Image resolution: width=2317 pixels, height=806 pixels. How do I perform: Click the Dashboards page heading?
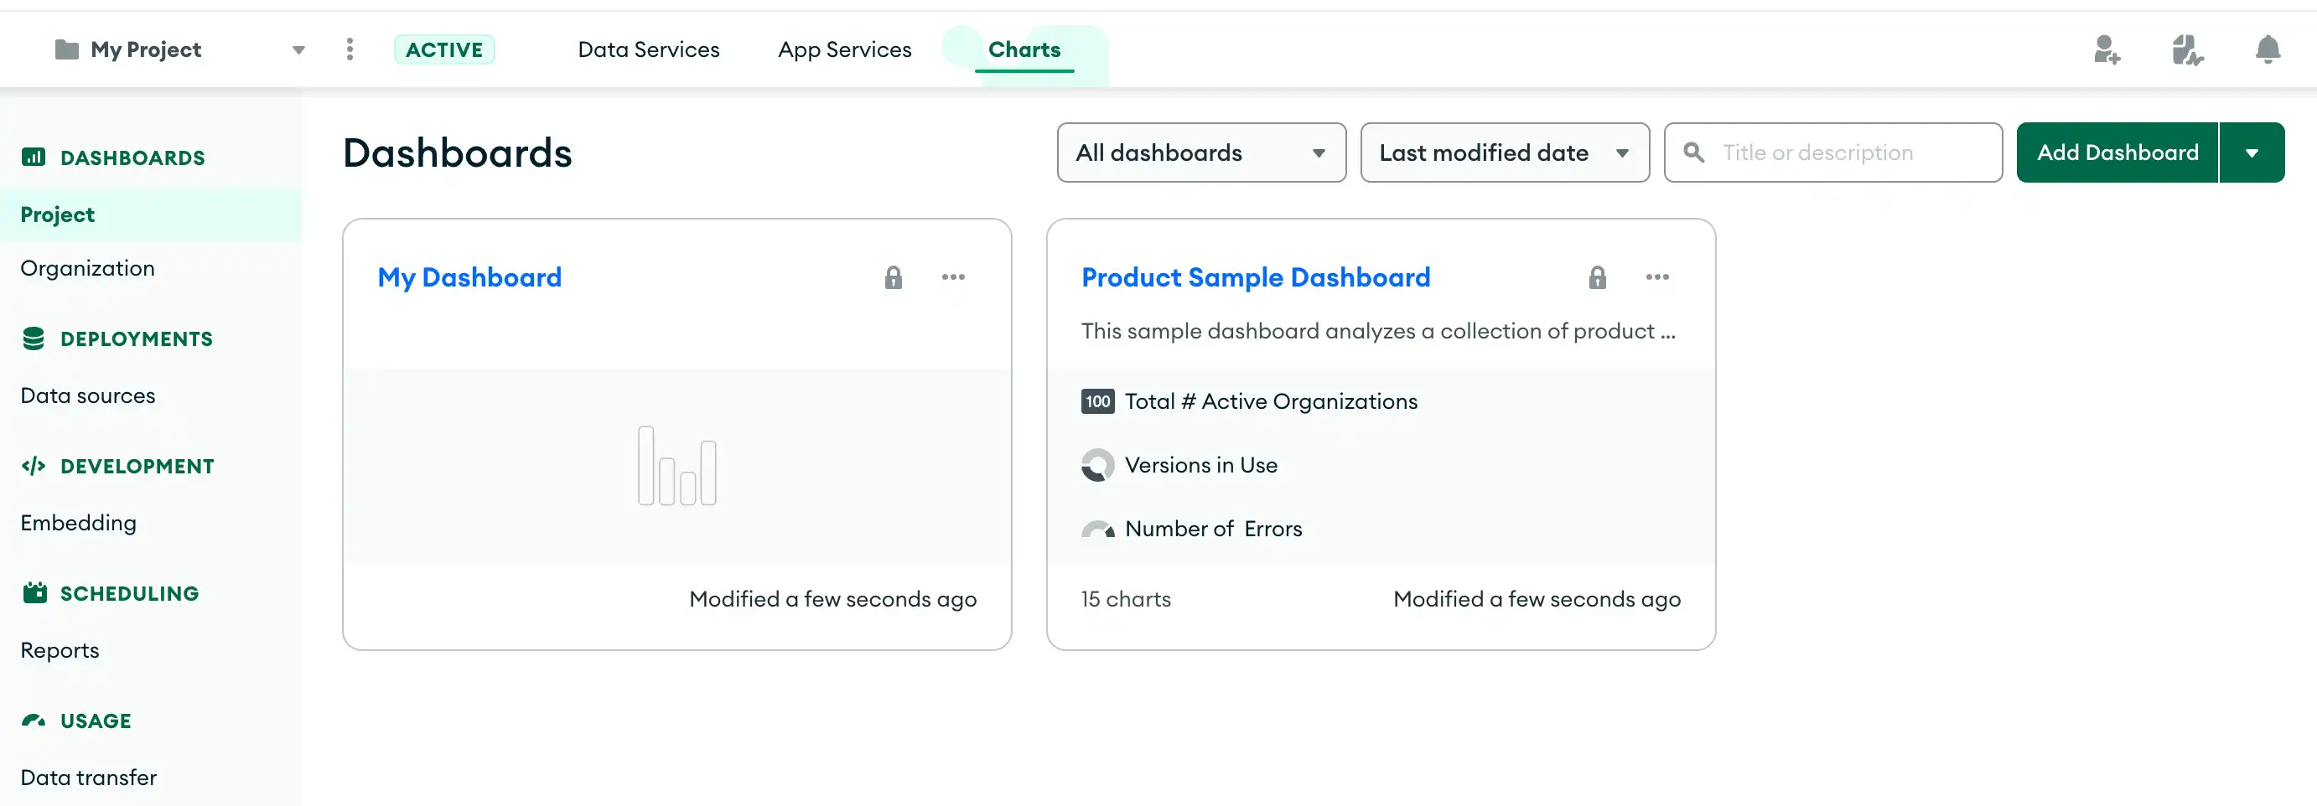[x=458, y=152]
